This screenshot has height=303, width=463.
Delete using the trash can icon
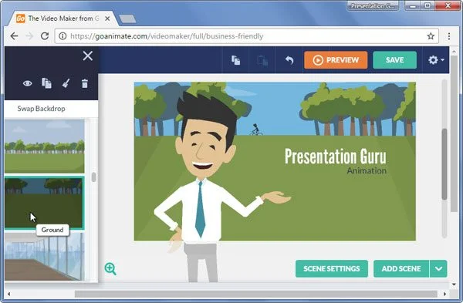tap(85, 83)
